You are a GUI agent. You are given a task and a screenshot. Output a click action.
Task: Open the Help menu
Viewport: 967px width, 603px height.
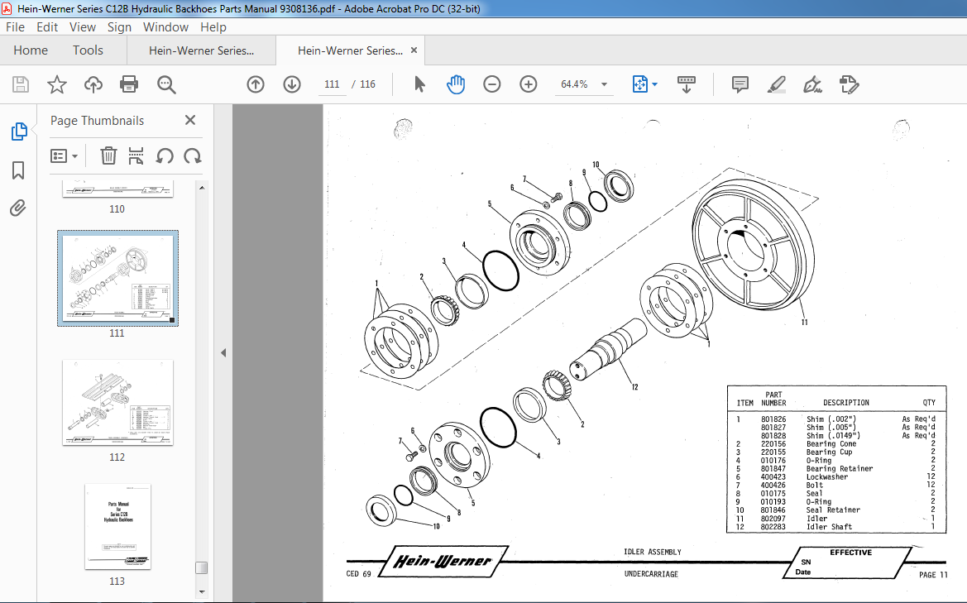coord(213,27)
